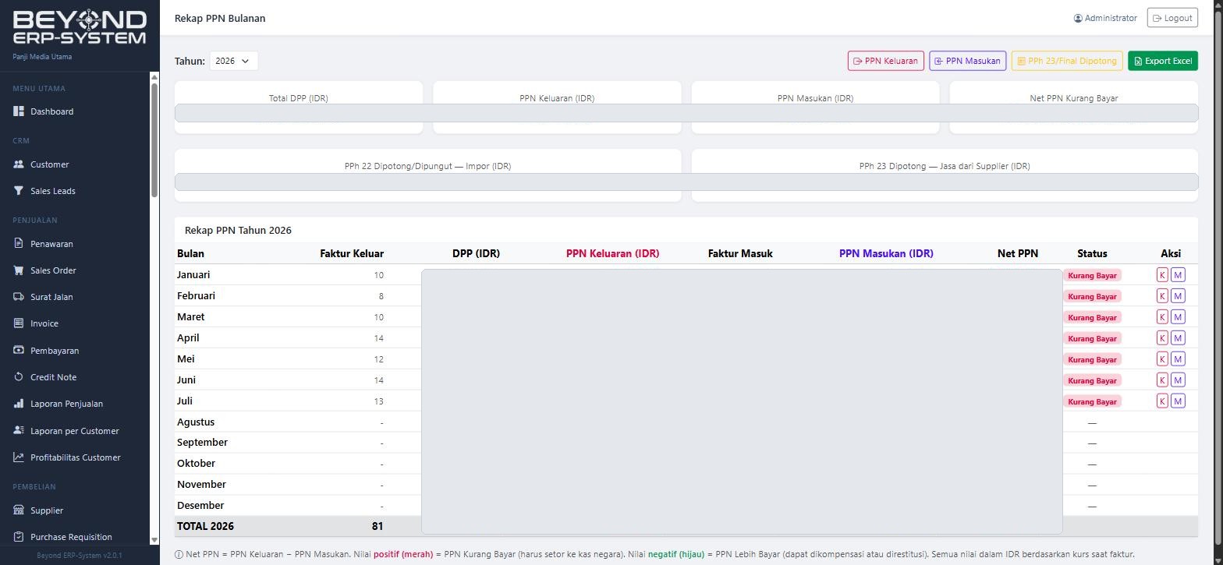Open M action for Mei row
The height and width of the screenshot is (565, 1223).
[1178, 359]
